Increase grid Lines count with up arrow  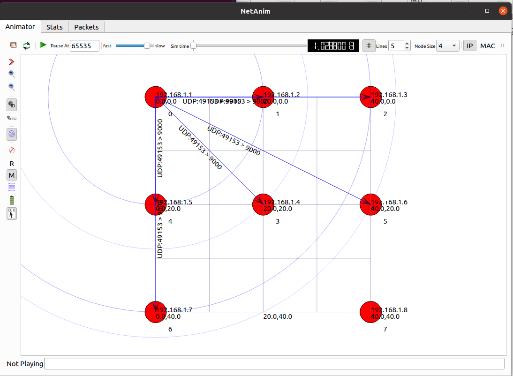coord(407,43)
